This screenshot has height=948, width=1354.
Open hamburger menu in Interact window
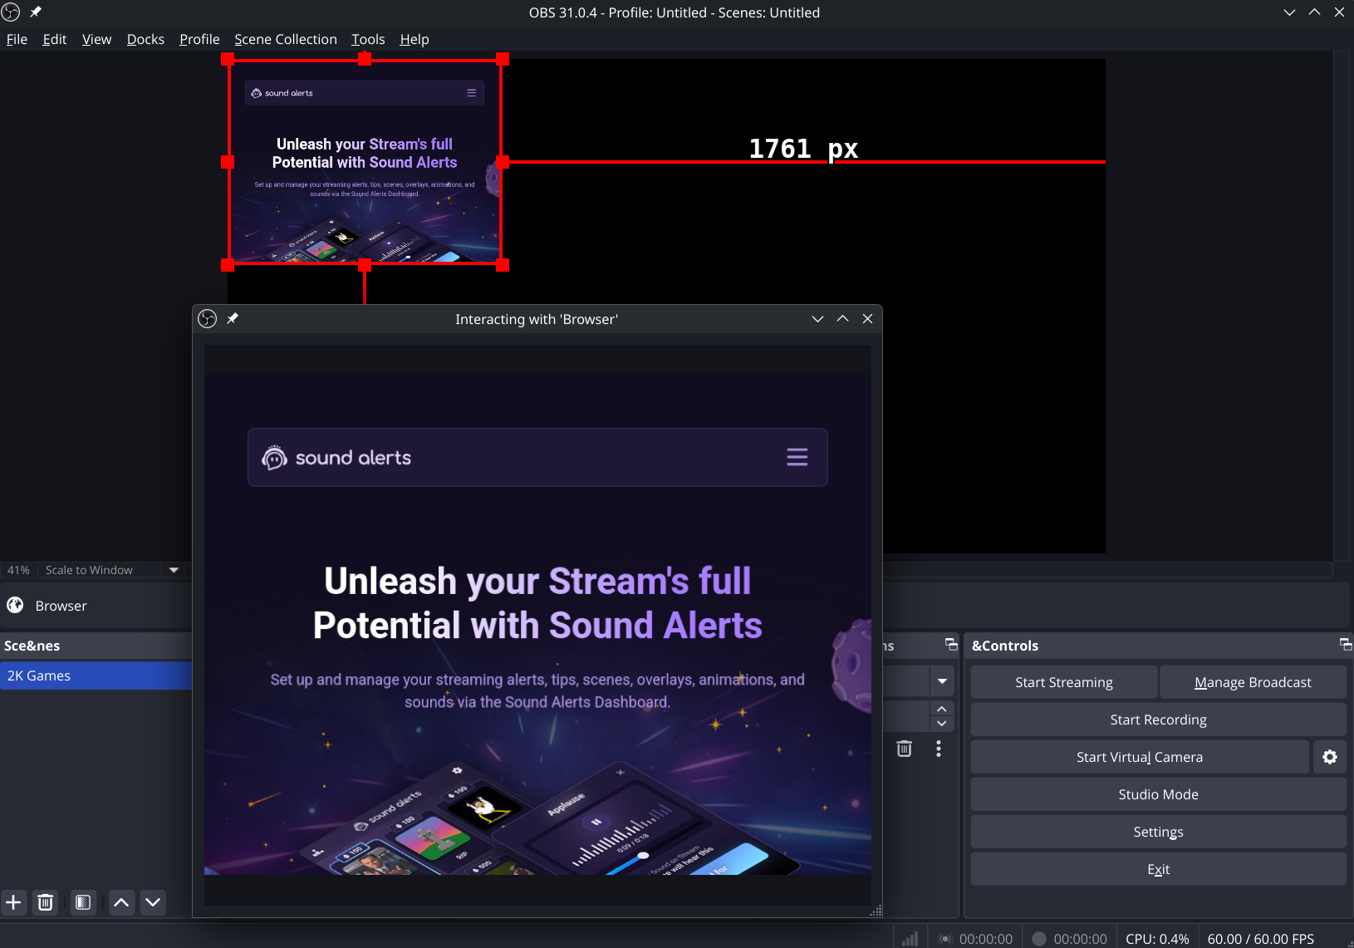[x=797, y=457]
